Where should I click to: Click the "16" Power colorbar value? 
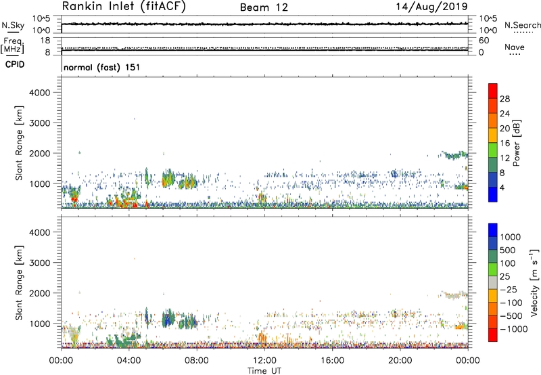pos(504,144)
